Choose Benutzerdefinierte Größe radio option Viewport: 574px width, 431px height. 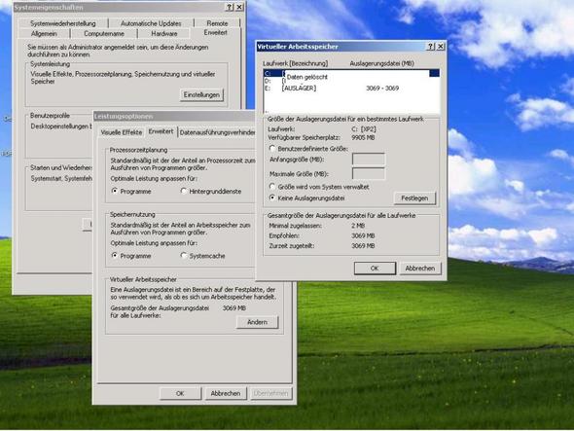pos(308,149)
